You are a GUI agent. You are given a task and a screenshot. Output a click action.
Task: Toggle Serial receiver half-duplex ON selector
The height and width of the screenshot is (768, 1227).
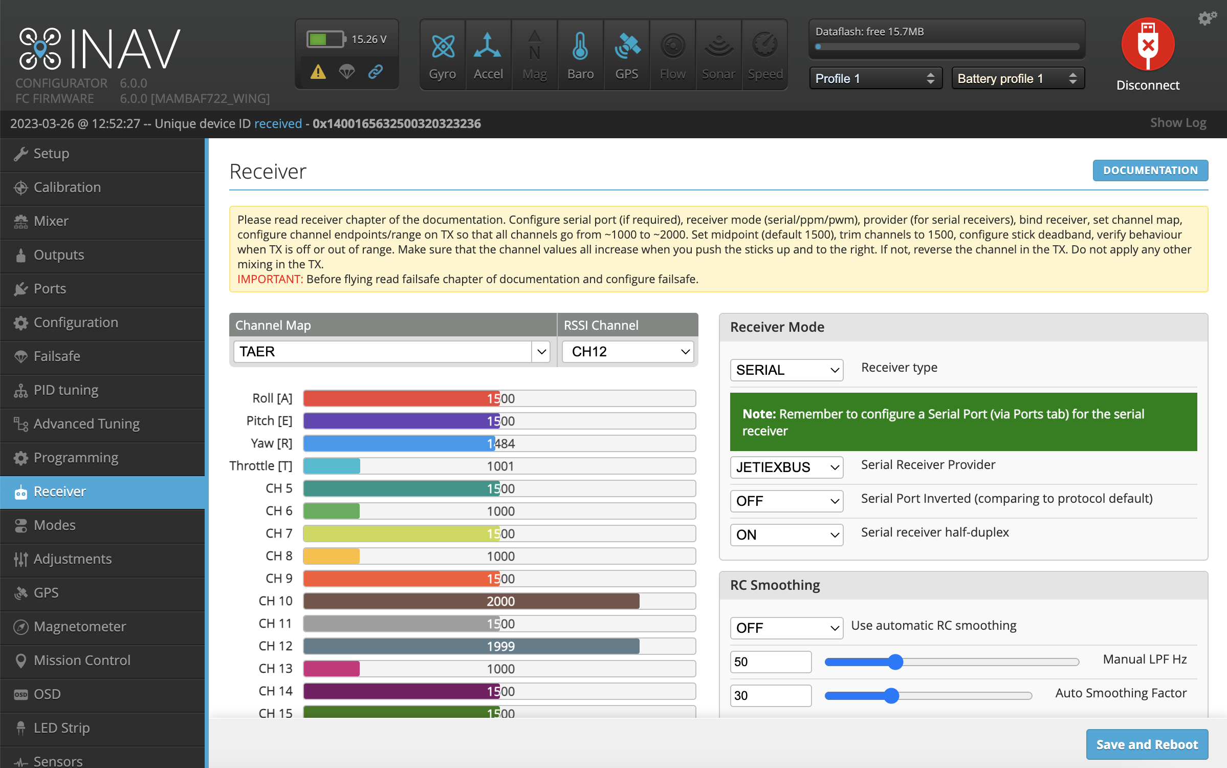786,535
